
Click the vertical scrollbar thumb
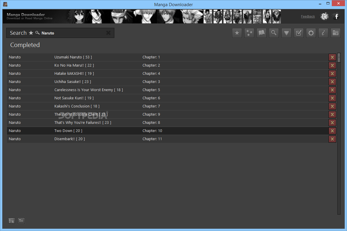[339, 58]
